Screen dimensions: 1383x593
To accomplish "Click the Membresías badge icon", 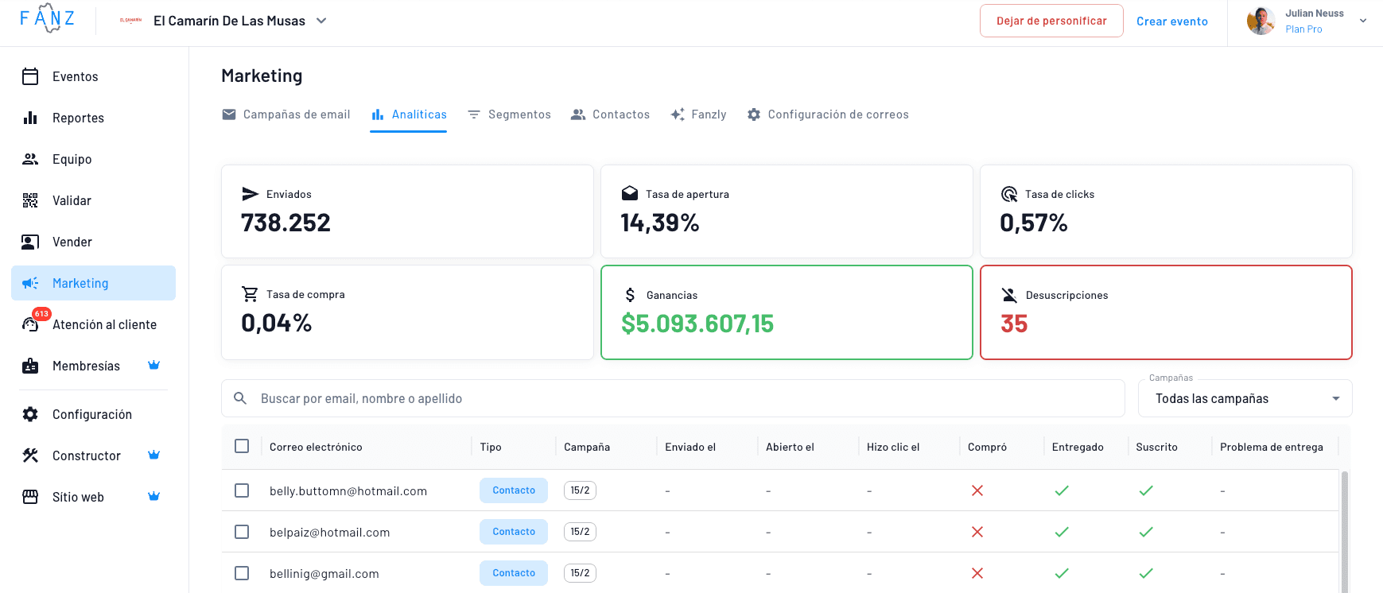I will pos(30,366).
